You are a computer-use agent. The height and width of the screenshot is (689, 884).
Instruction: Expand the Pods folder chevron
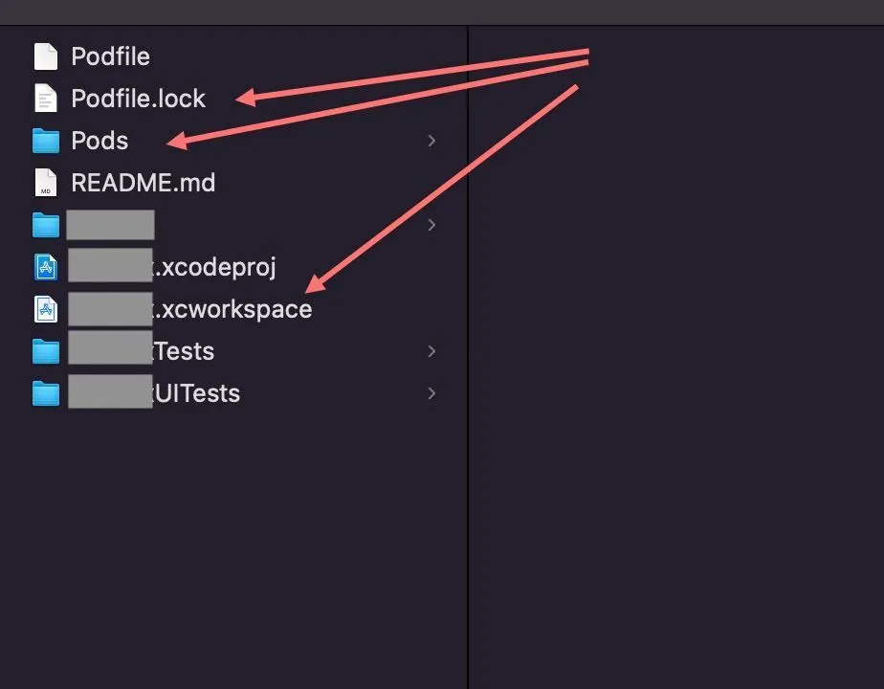(431, 141)
